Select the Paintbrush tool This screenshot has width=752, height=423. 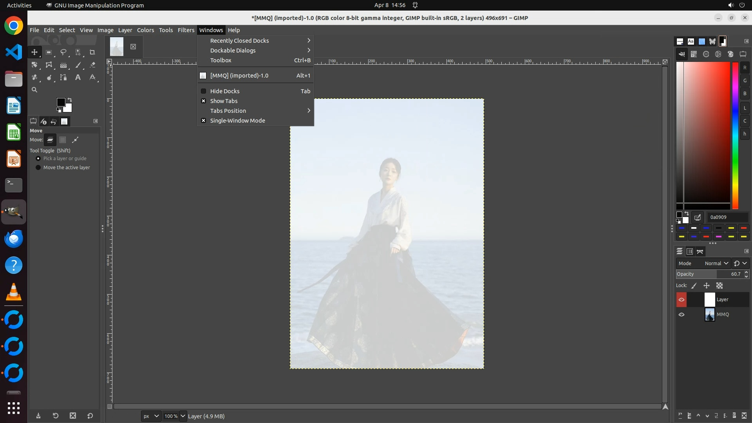[x=78, y=65]
